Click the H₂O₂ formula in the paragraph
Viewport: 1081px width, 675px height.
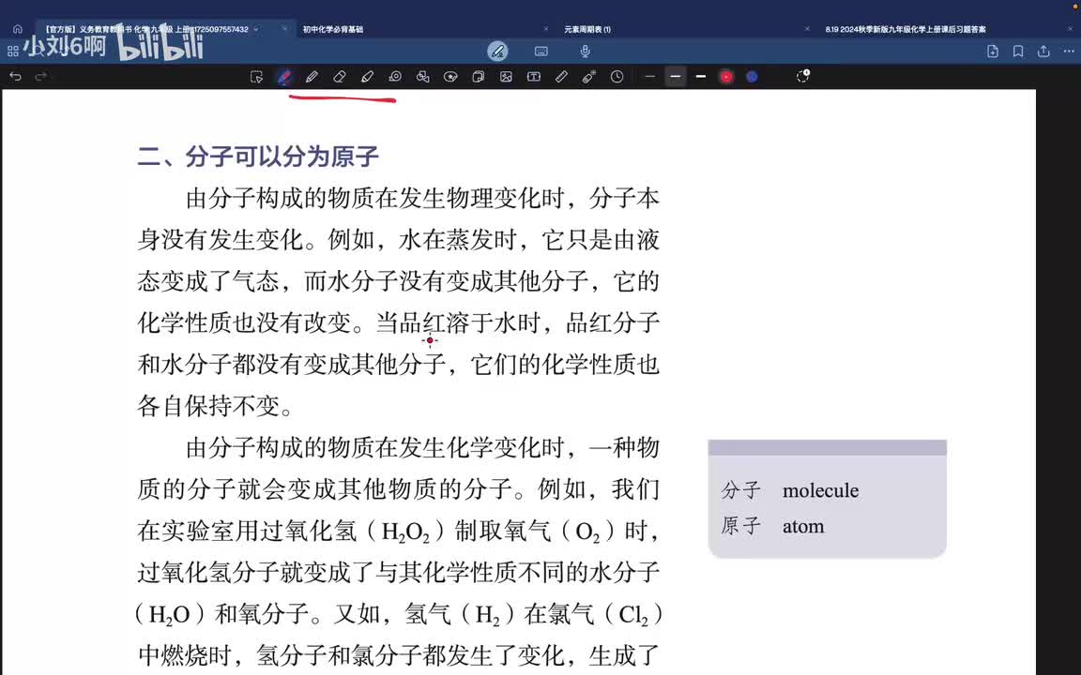pos(406,532)
